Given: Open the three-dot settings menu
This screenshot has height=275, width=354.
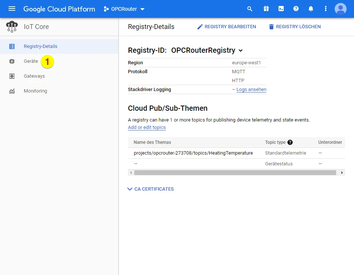Looking at the screenshot, I should (326, 9).
